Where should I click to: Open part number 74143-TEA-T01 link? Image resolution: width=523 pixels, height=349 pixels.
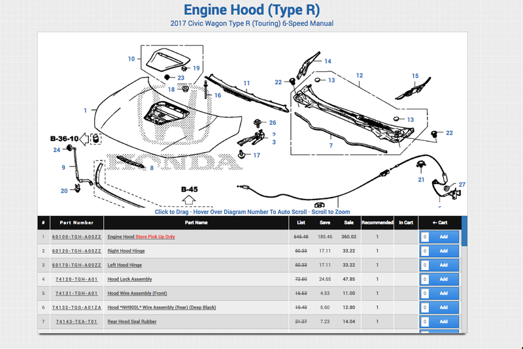pyautogui.click(x=76, y=322)
